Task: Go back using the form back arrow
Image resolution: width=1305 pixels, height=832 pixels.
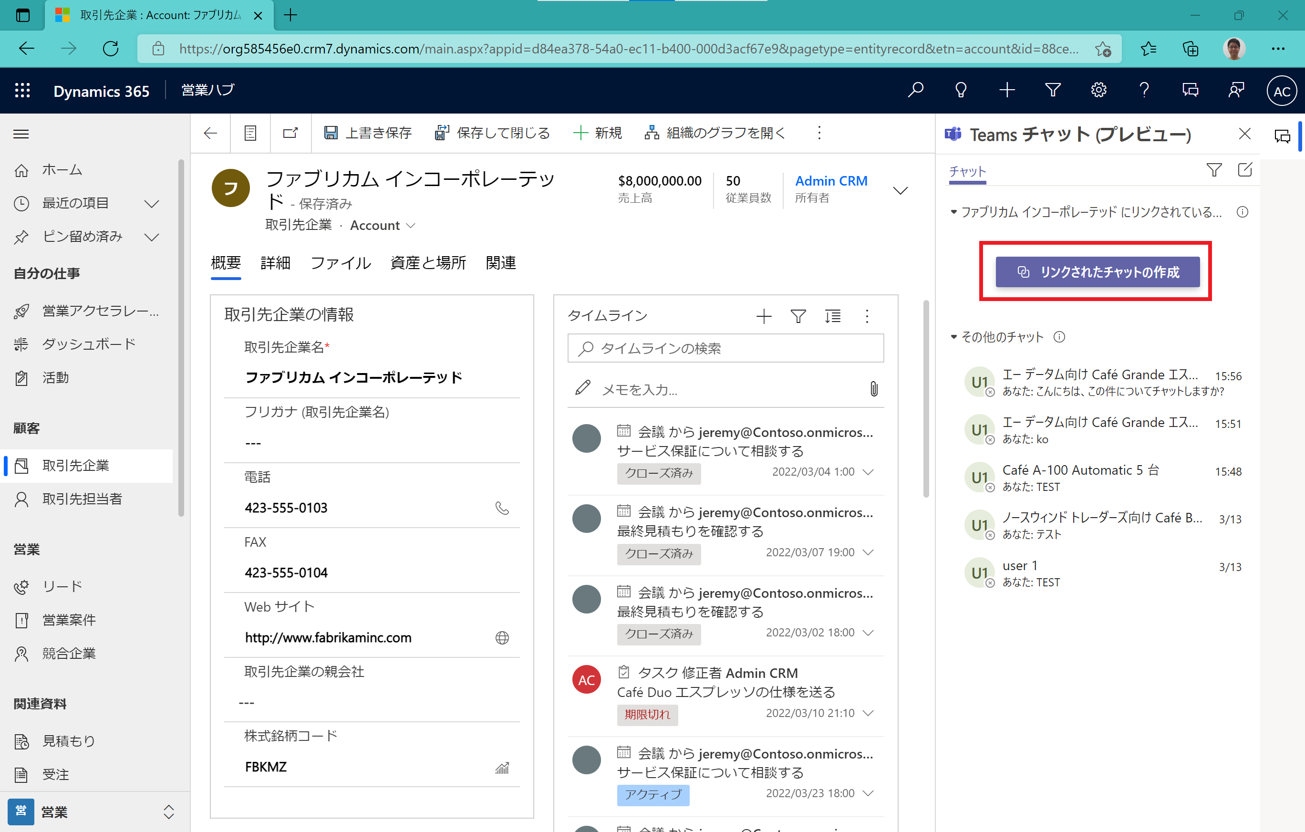Action: click(210, 133)
